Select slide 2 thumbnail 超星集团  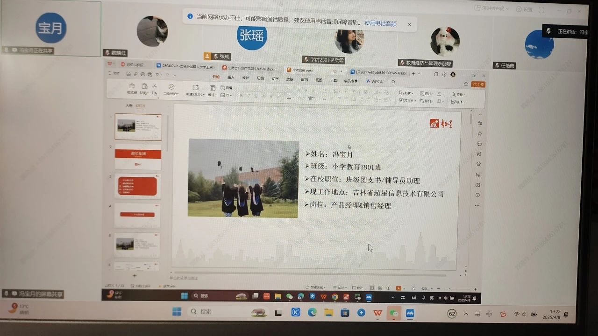[138, 157]
